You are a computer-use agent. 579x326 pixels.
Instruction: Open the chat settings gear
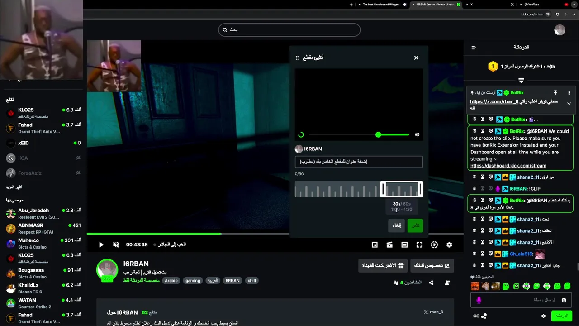pyautogui.click(x=544, y=316)
